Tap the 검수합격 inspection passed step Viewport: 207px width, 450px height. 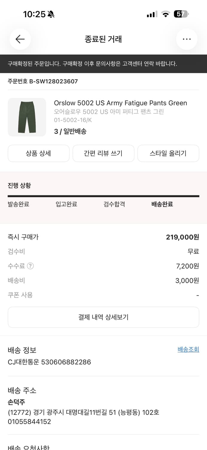(114, 204)
